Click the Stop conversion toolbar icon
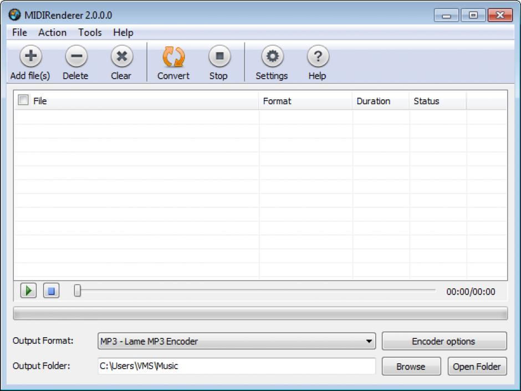Screen dimensions: 521x391 click(x=218, y=57)
